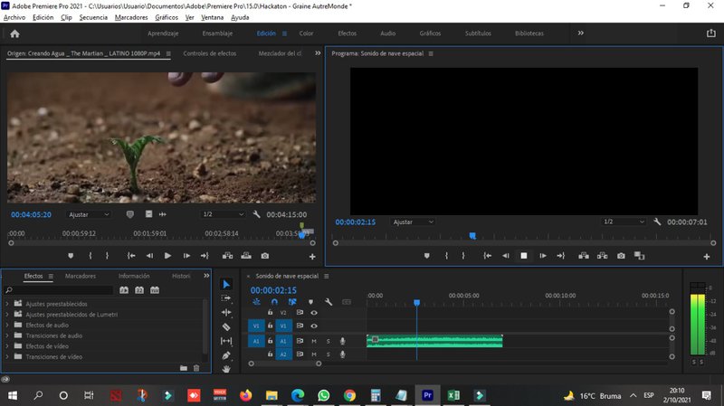
Task: Open Program monitor resolution 1/2 dropdown
Action: pos(624,222)
